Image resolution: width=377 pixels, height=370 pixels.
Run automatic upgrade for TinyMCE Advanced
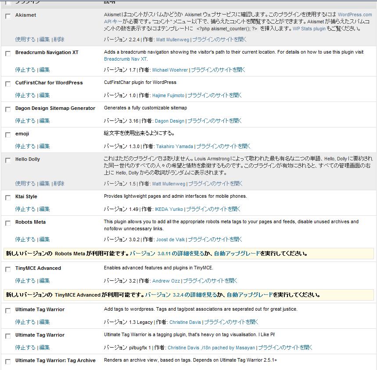[250, 295]
